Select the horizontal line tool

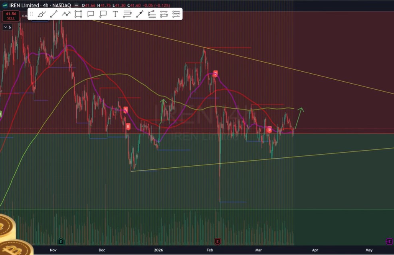[127, 14]
